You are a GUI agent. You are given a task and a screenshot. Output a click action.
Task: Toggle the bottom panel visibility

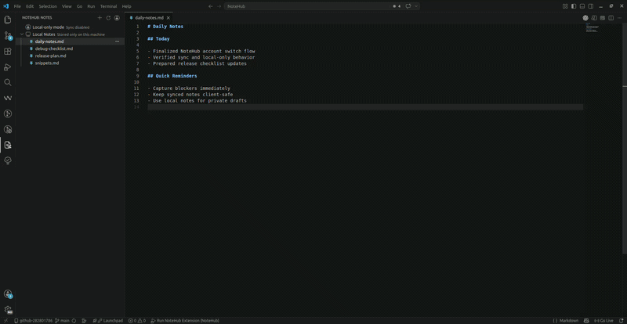click(x=582, y=6)
